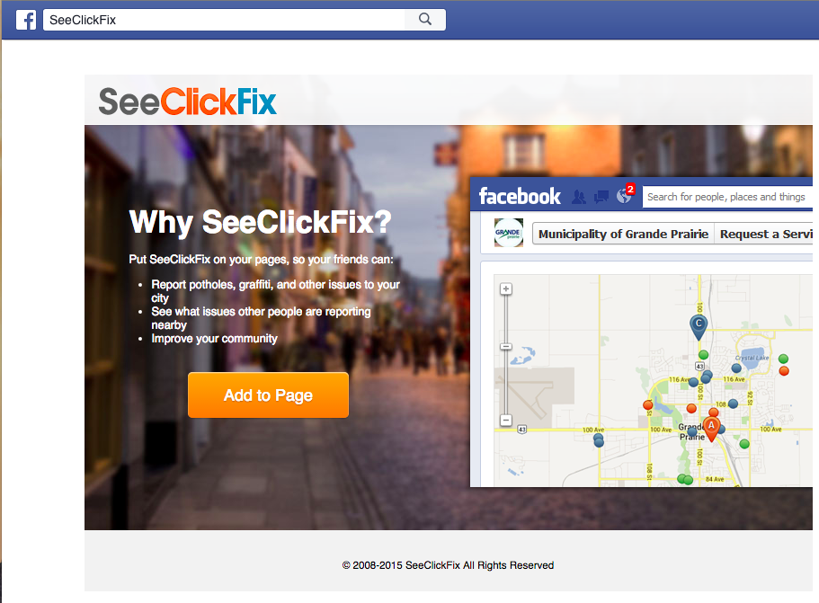
Task: Click the SeeClickFix logo
Action: (187, 102)
